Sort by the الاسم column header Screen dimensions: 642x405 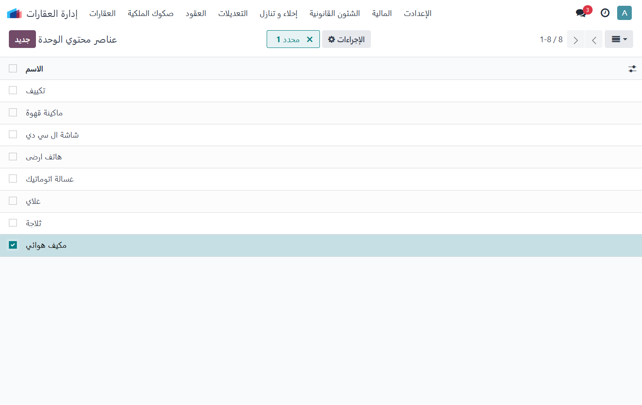[x=34, y=69]
